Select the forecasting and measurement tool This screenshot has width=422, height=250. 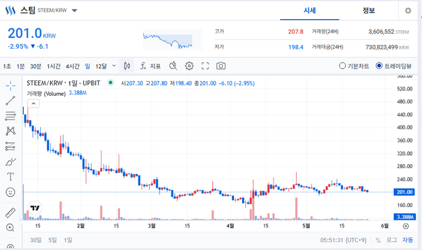(x=11, y=146)
